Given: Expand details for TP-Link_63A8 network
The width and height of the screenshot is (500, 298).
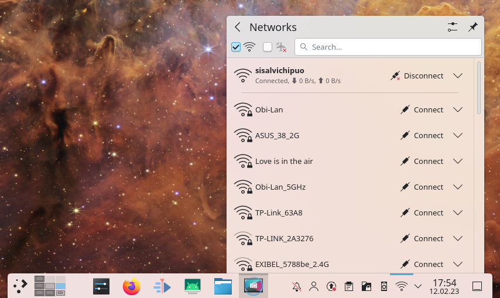Looking at the screenshot, I should (458, 213).
